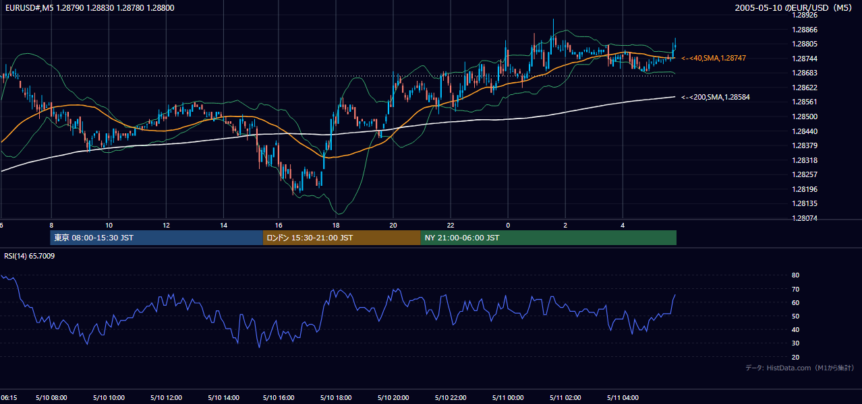Select the 40 SMA 1.28747 label
This screenshot has width=862, height=404.
pyautogui.click(x=714, y=59)
